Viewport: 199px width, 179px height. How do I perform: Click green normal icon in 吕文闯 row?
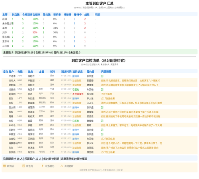(x=102, y=107)
